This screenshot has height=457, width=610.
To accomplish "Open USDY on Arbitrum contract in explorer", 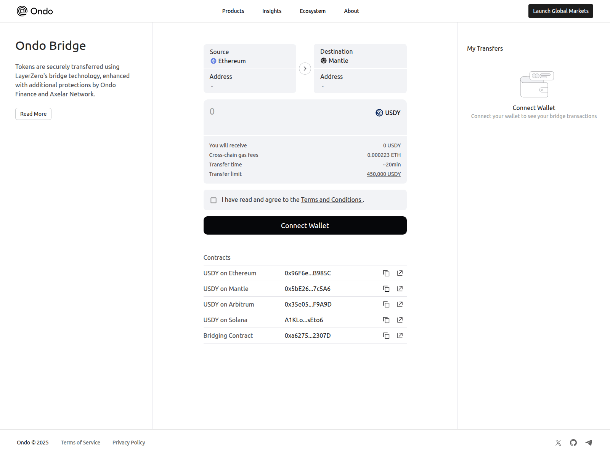I will [x=400, y=304].
